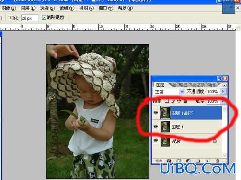The width and height of the screenshot is (241, 180).
Task: Switch to the 历史记录 history tab
Action: coord(198,85)
